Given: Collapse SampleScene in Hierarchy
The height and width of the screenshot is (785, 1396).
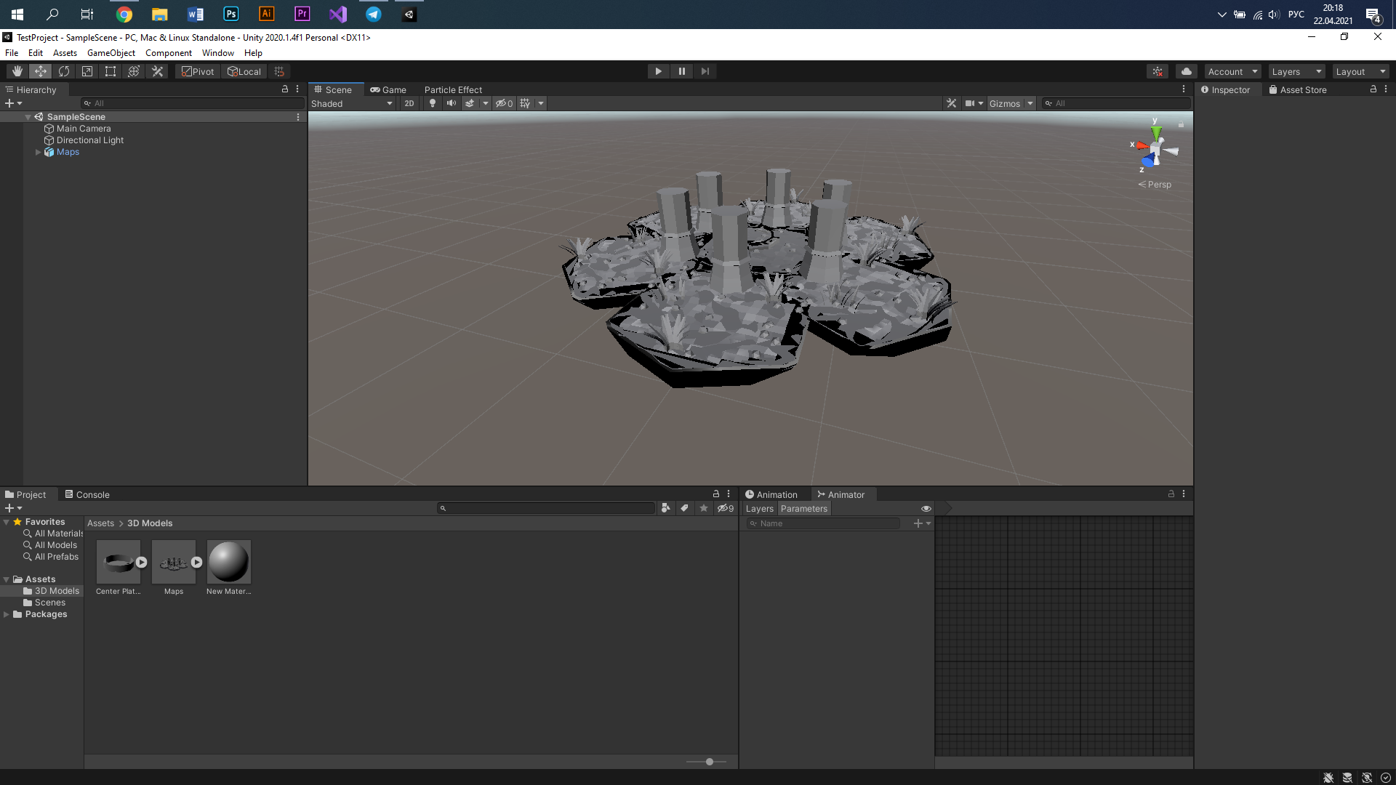Looking at the screenshot, I should [x=28, y=117].
